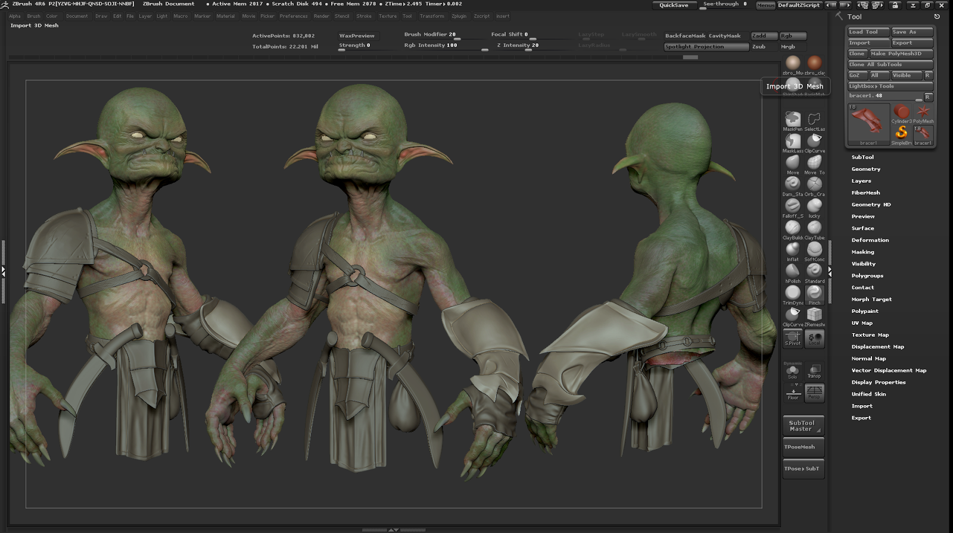Select the Standard brush
Viewport: 953px width, 533px height.
tap(814, 272)
